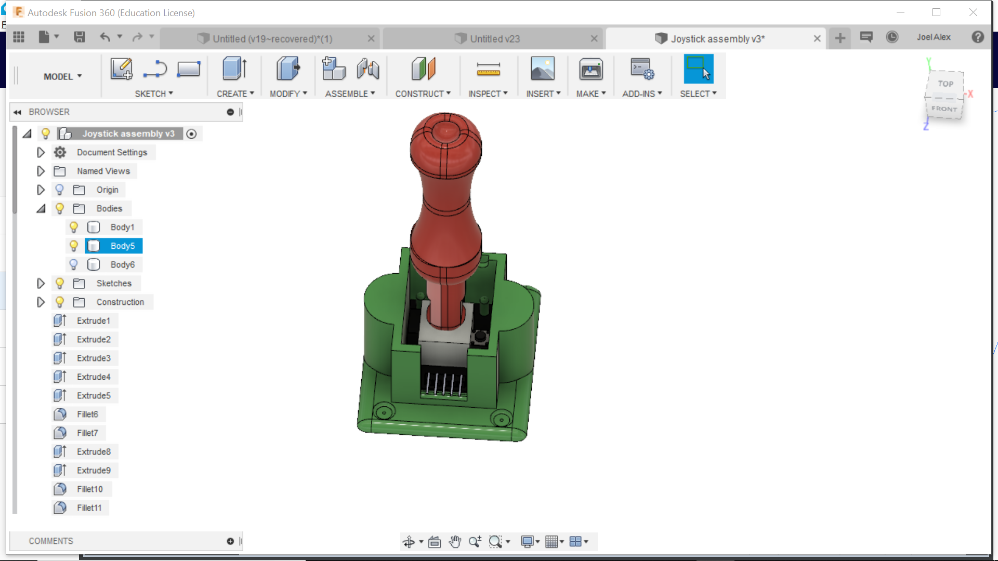998x561 pixels.
Task: Collapse the Bodies folder
Action: click(x=41, y=208)
